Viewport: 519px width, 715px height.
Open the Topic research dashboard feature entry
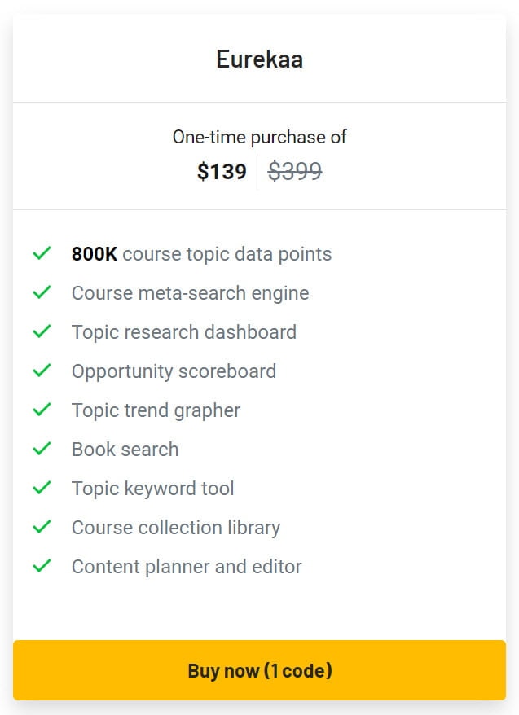(184, 331)
